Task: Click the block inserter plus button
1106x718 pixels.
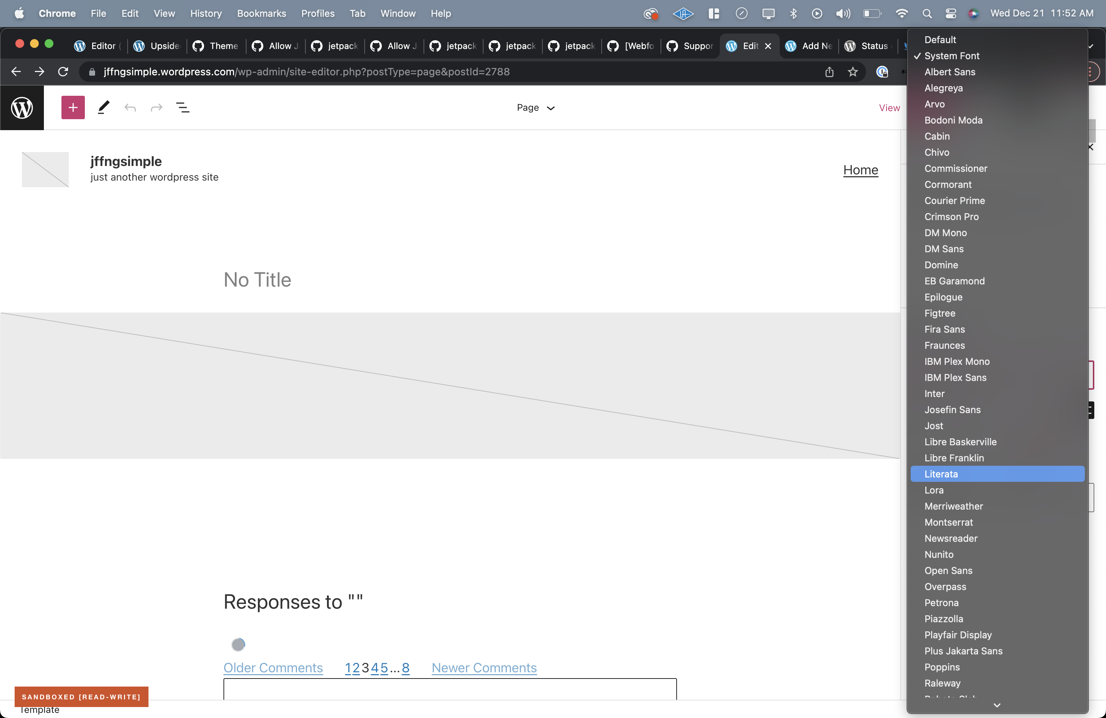Action: coord(73,108)
